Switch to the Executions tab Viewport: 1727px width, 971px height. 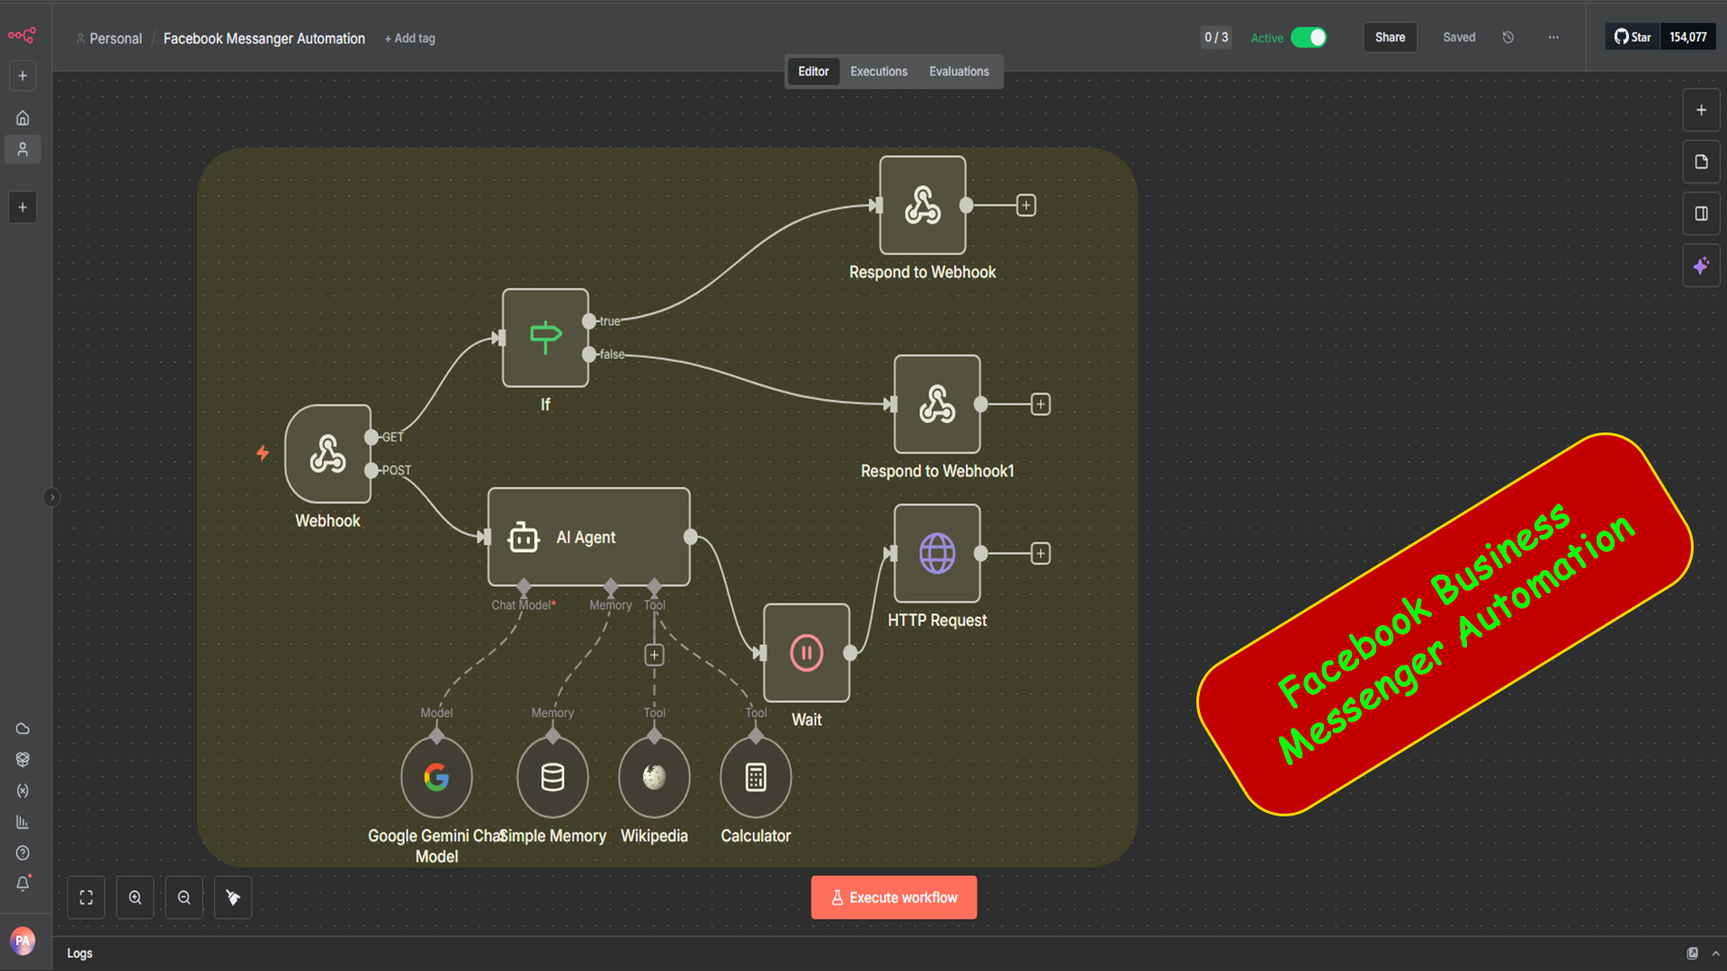pyautogui.click(x=878, y=71)
